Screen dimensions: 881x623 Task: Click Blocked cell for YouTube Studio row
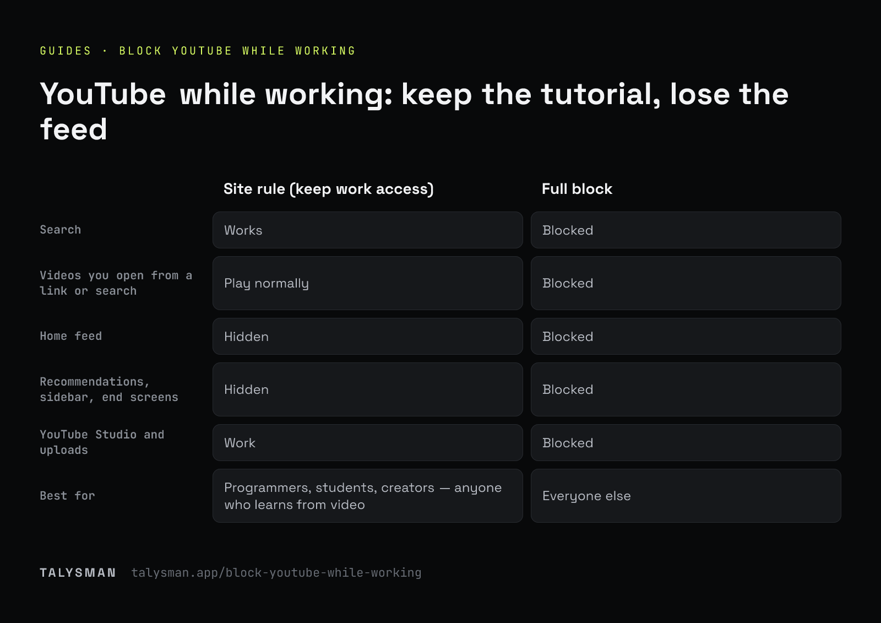click(x=686, y=443)
